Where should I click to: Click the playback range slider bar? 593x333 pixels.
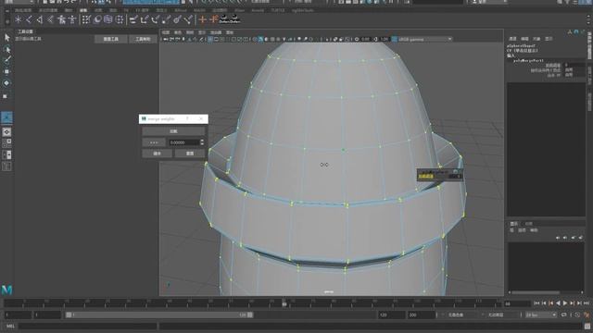point(158,314)
